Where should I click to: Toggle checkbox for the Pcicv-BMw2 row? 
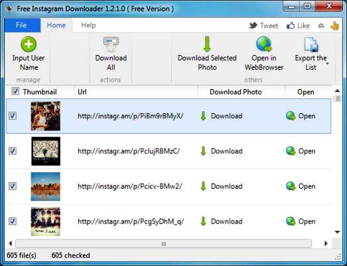(13, 186)
